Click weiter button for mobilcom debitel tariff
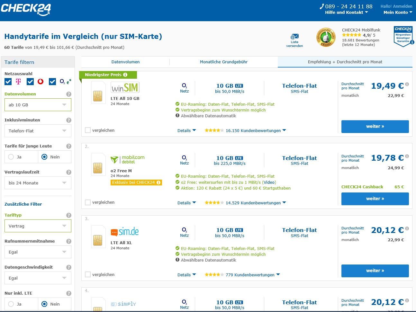The width and height of the screenshot is (416, 312). click(375, 199)
